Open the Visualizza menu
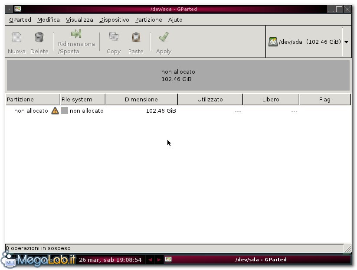Image resolution: width=357 pixels, height=270 pixels. point(79,20)
